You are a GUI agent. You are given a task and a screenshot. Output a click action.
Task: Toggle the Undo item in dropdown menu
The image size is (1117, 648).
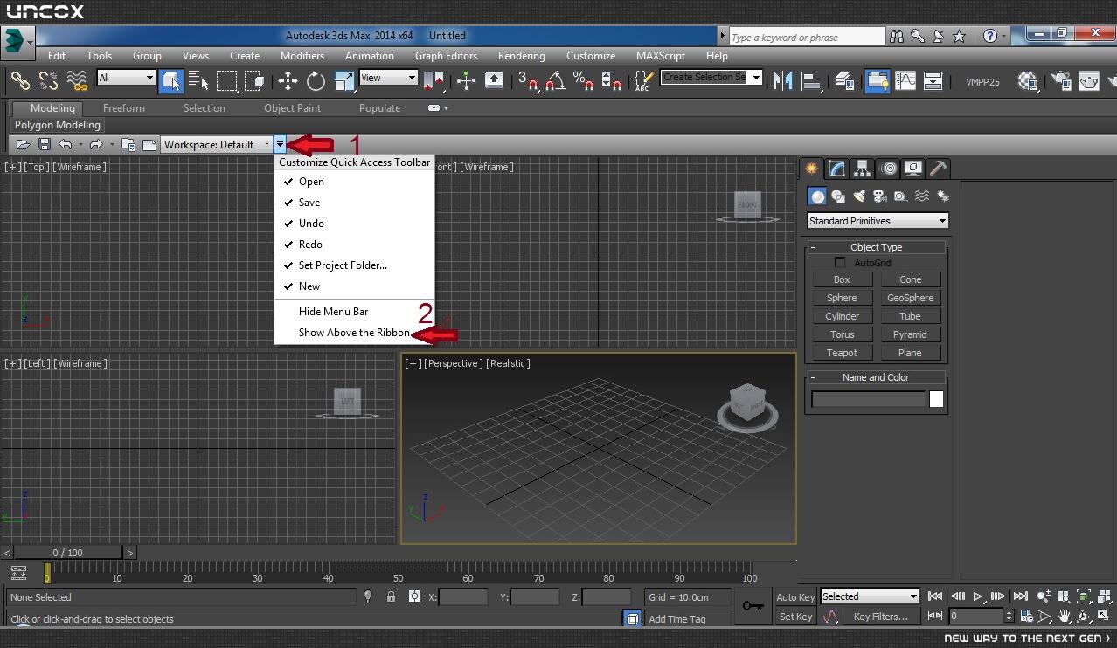(x=354, y=224)
